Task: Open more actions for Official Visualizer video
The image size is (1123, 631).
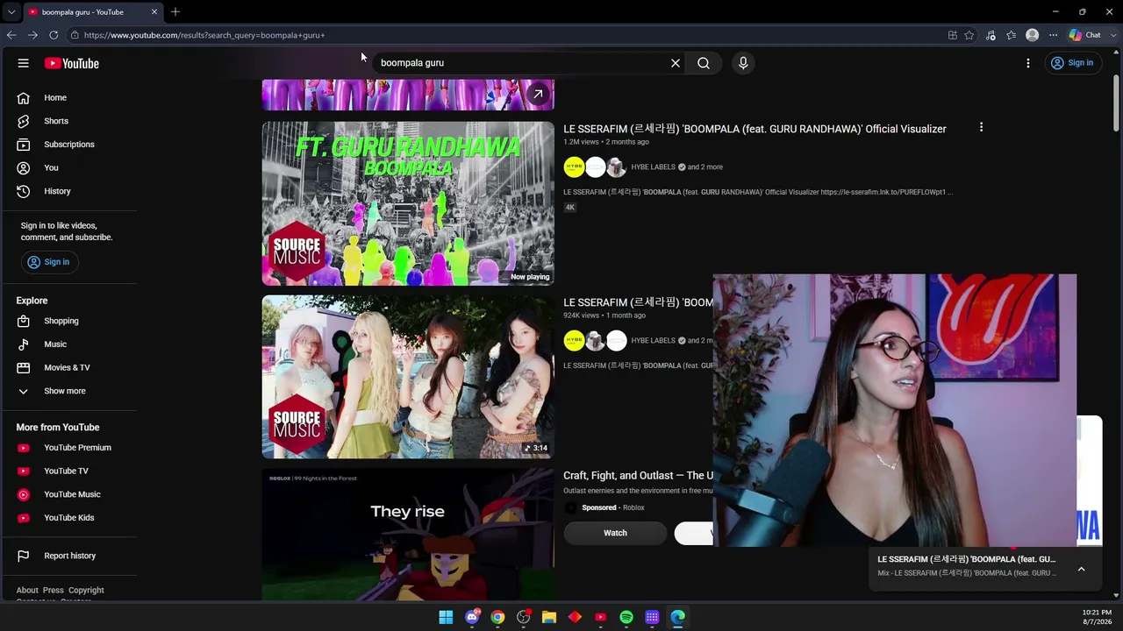Action: coord(981,128)
